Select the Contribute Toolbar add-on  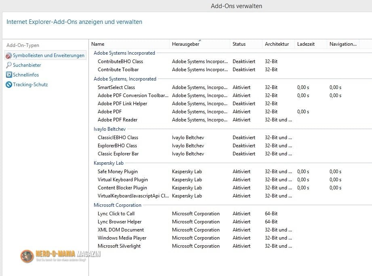tap(118, 70)
